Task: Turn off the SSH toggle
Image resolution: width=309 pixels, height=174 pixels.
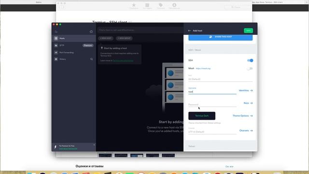Action: [x=250, y=60]
